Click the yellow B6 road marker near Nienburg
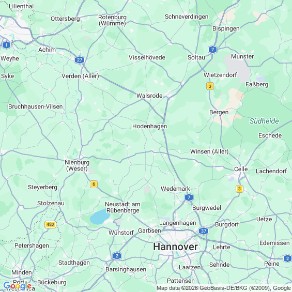The image size is (292, 292). [94, 184]
